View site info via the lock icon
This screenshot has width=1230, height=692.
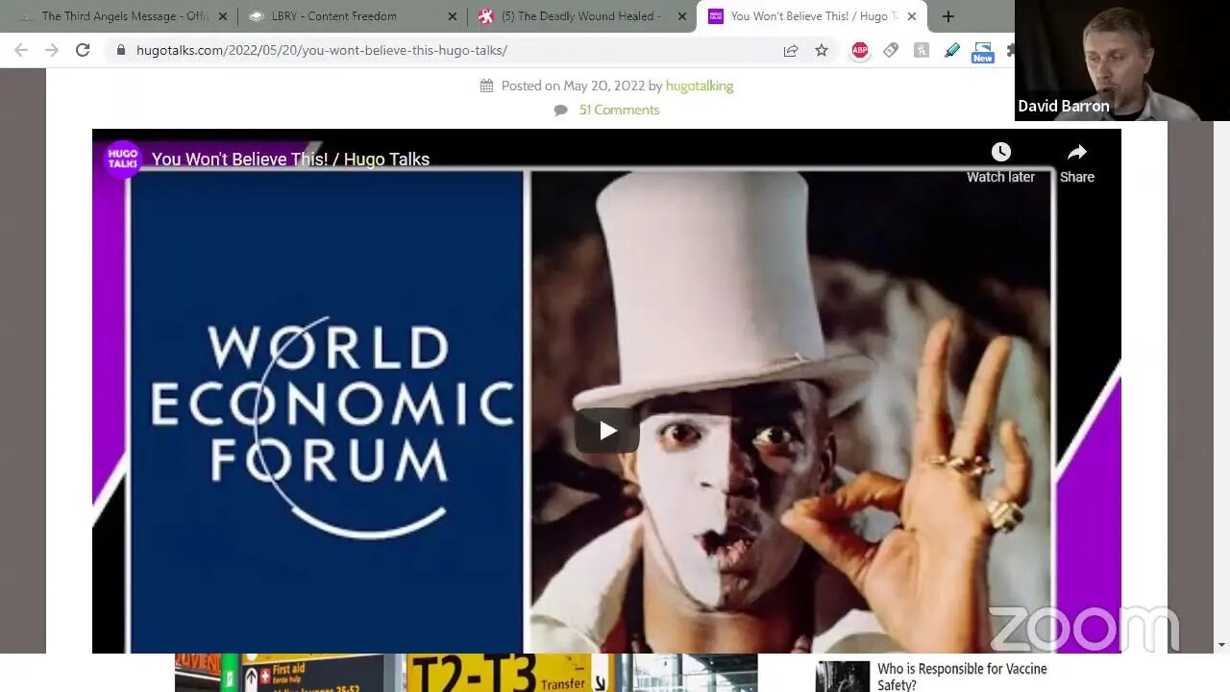pos(121,50)
